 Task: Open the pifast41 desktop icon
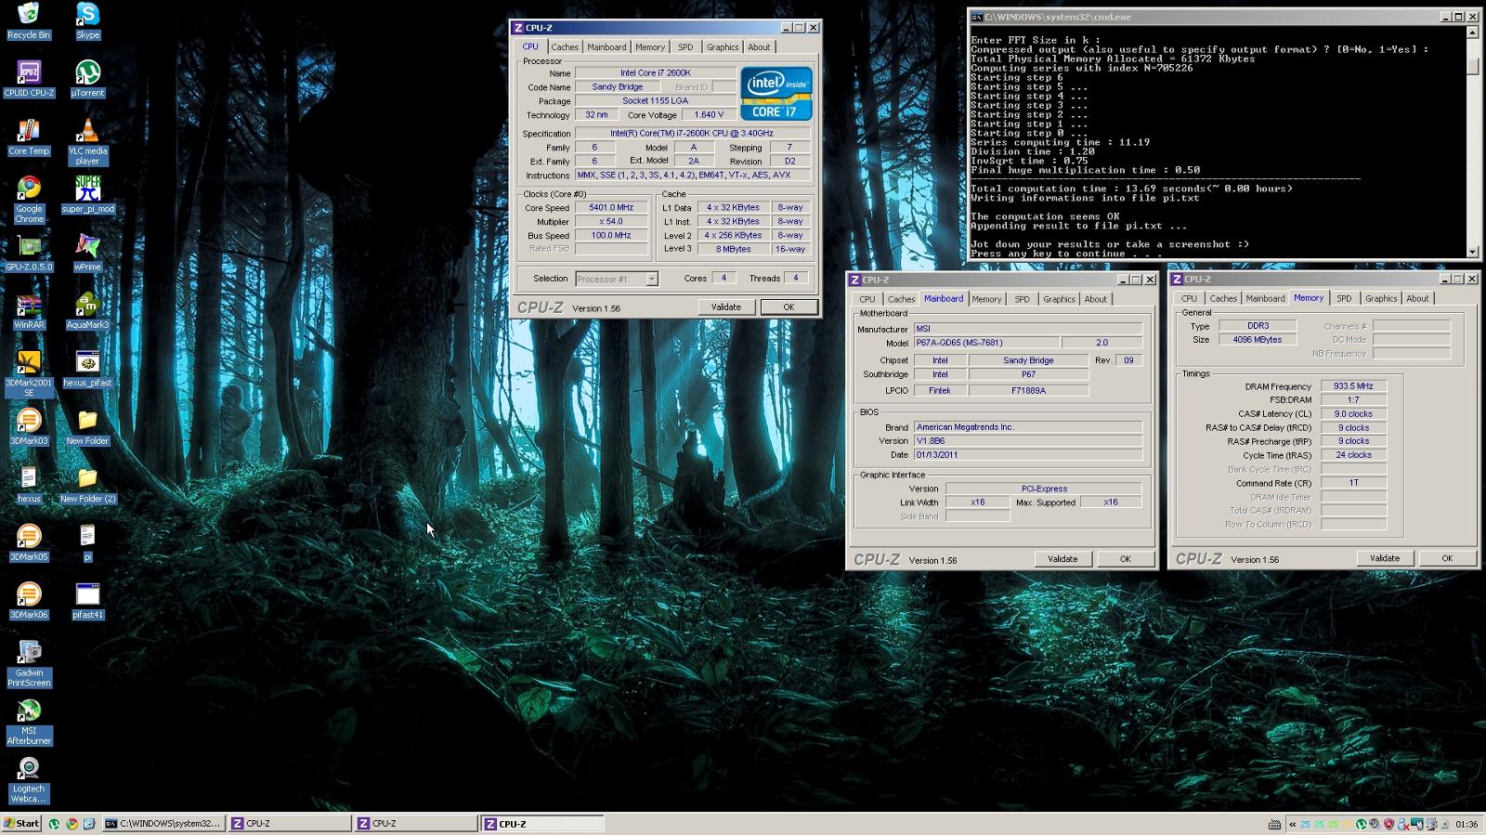click(x=87, y=600)
